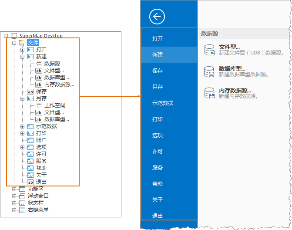The width and height of the screenshot is (292, 230).
Task: Click the icon beside 示范数据 tree node
Action: 30,126
